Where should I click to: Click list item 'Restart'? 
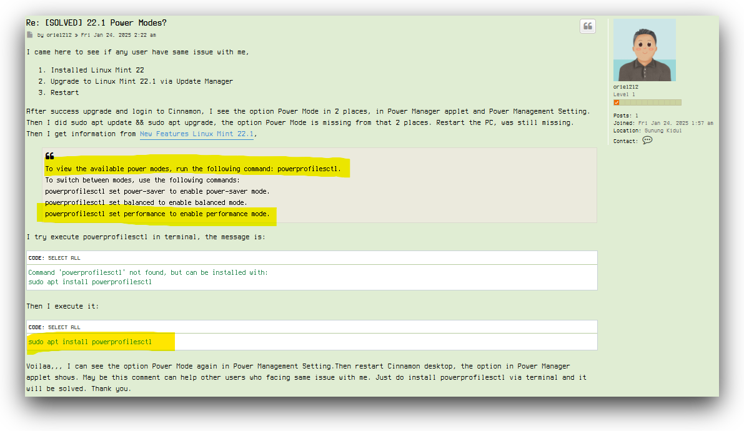[64, 93]
